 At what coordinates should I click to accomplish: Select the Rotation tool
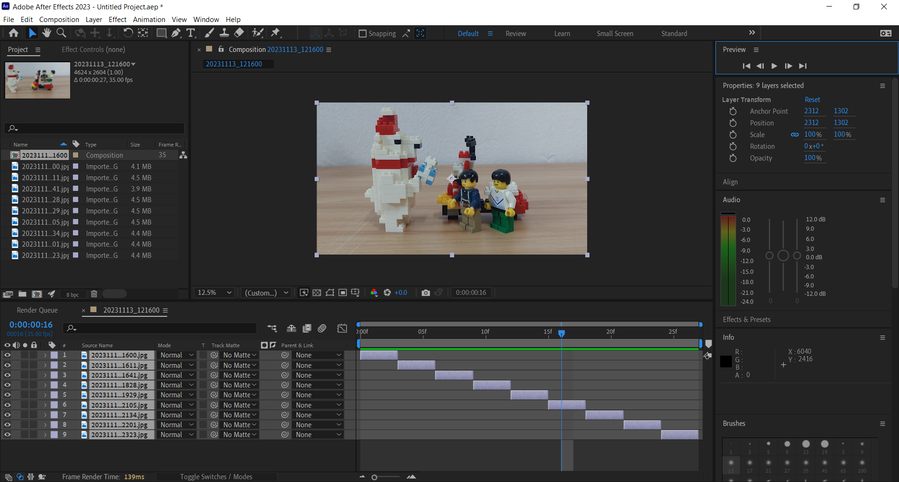pyautogui.click(x=128, y=33)
